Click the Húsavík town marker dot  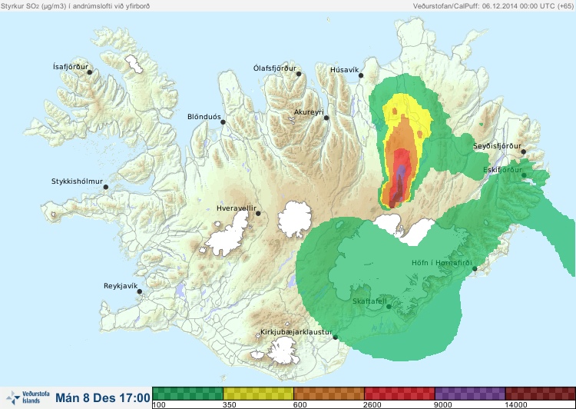point(361,75)
